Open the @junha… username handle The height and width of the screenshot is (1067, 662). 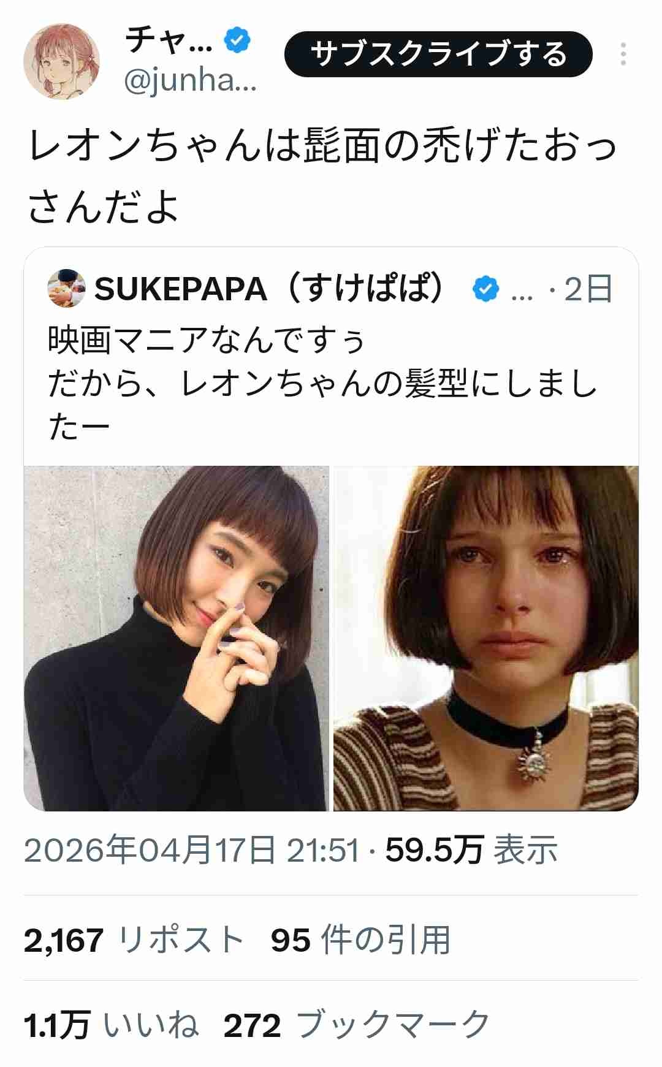pos(190,80)
